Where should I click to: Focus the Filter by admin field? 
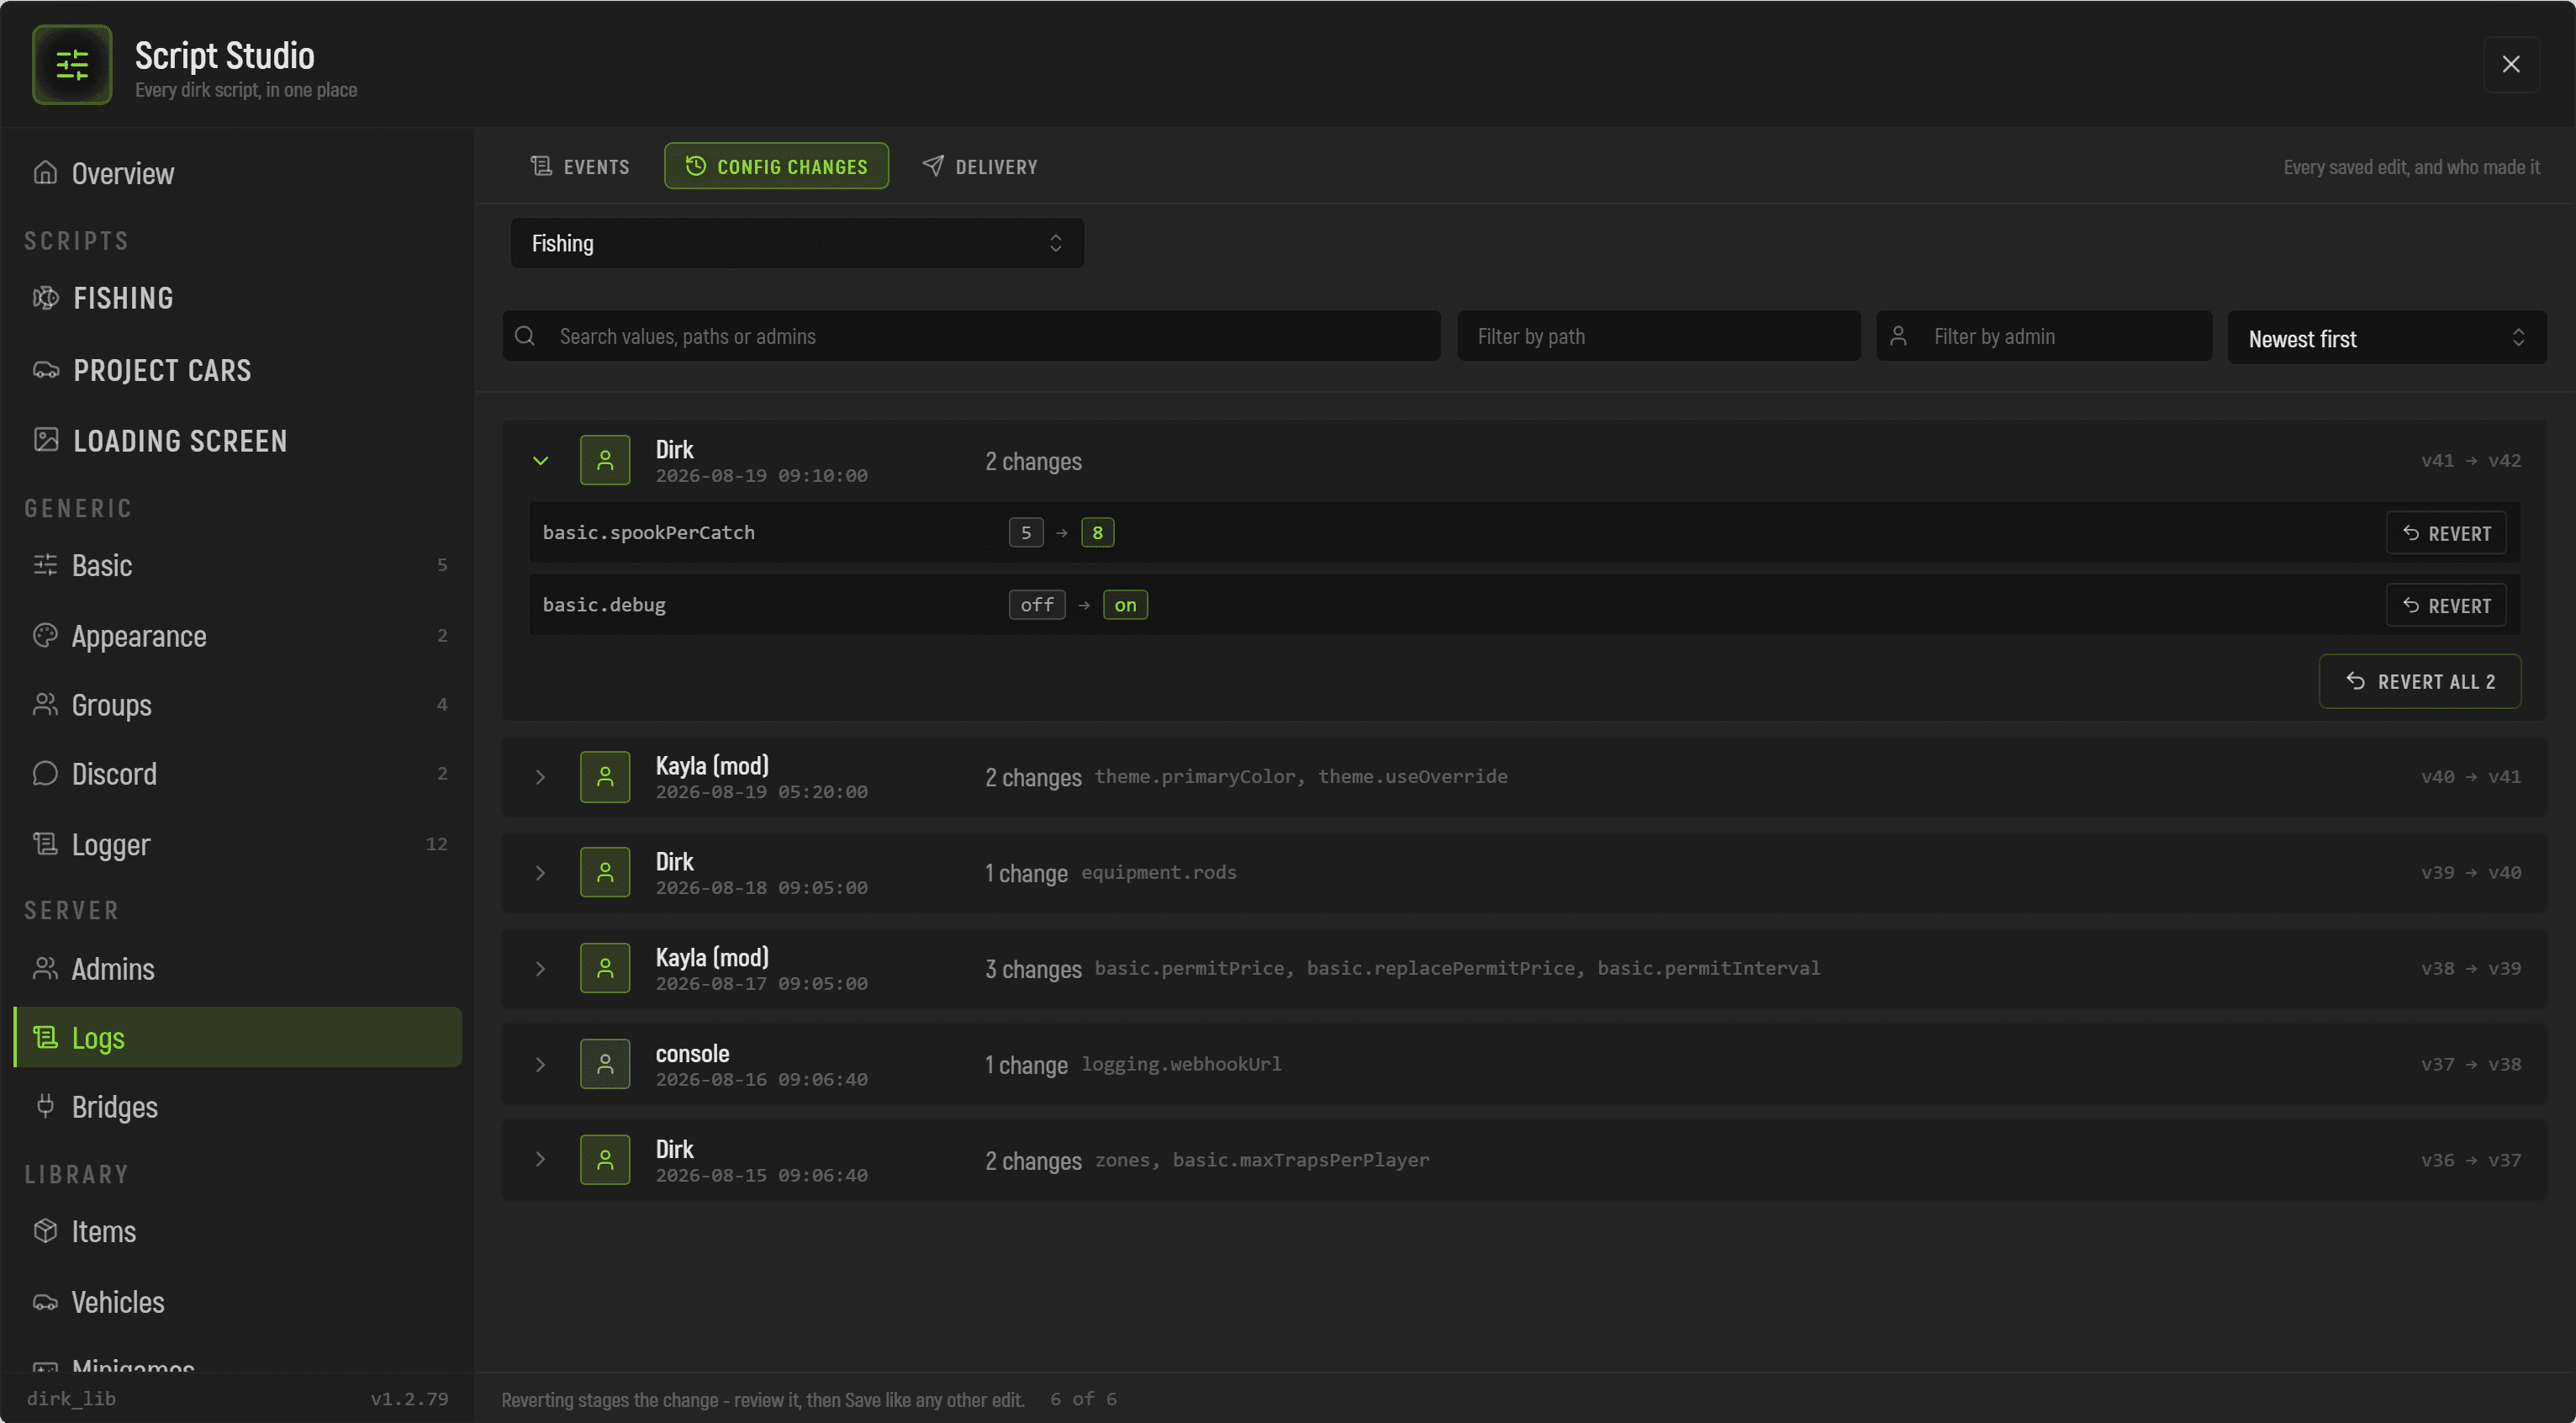coord(2044,336)
